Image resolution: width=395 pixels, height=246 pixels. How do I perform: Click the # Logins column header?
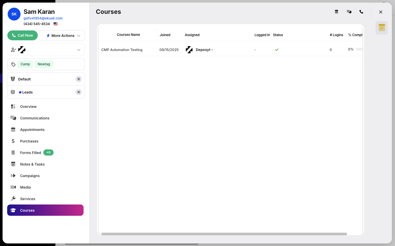[x=337, y=35]
